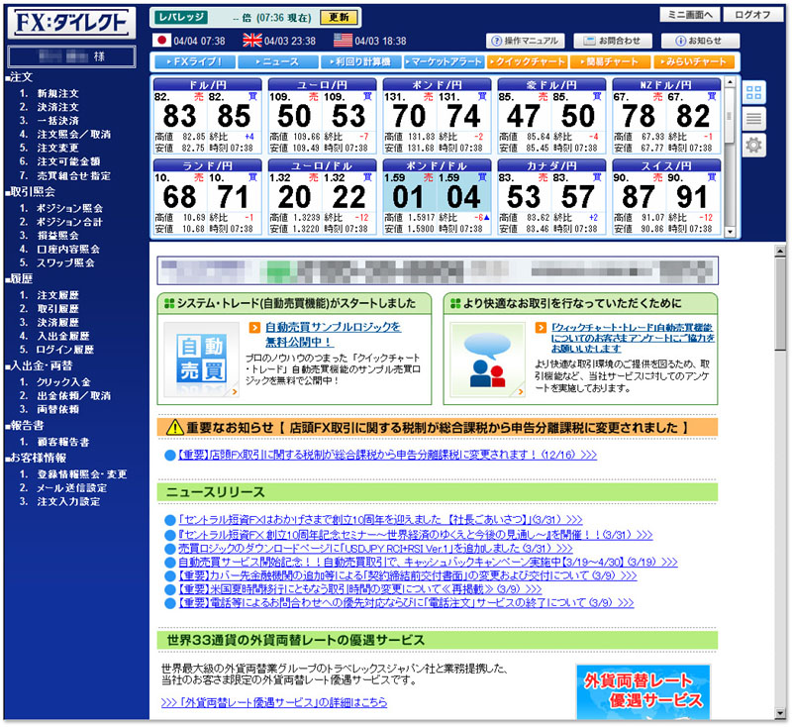Viewport: 792px width, 727px height.
Task: Click ドル/円 buy rate 85
Action: (x=234, y=116)
